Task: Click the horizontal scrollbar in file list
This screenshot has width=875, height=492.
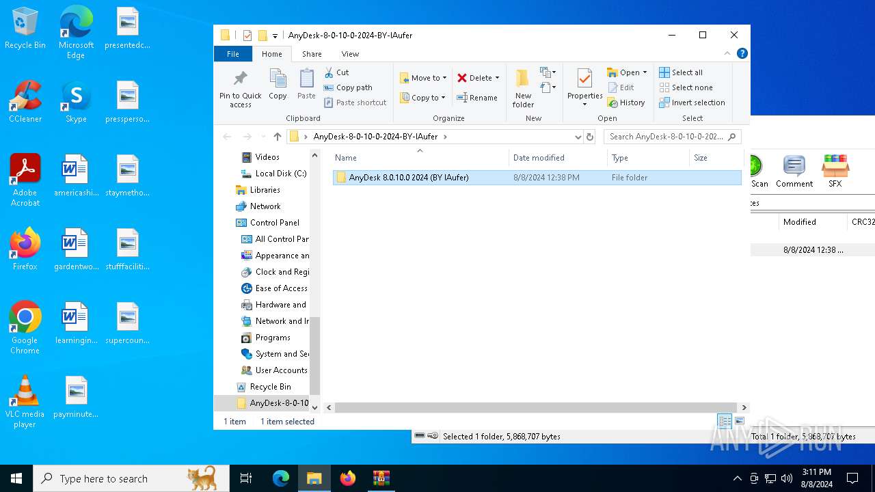Action: tap(535, 407)
